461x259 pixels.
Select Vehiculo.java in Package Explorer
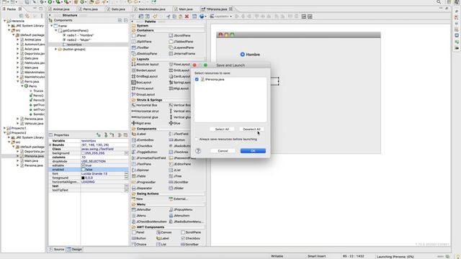[31, 124]
